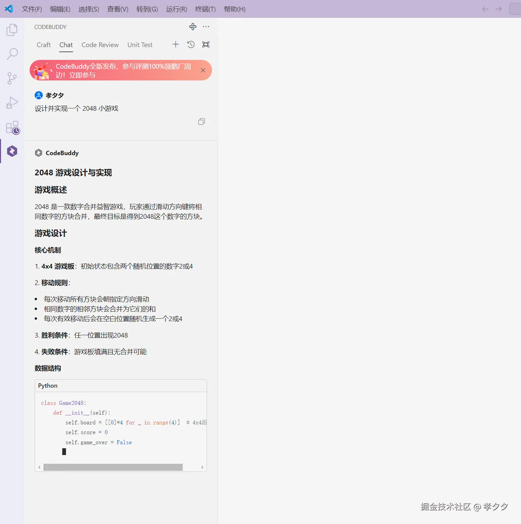Click the 失败条件 list item

tap(91, 352)
